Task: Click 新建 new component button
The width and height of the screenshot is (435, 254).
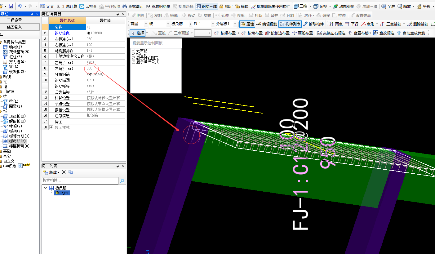Action: [x=51, y=172]
